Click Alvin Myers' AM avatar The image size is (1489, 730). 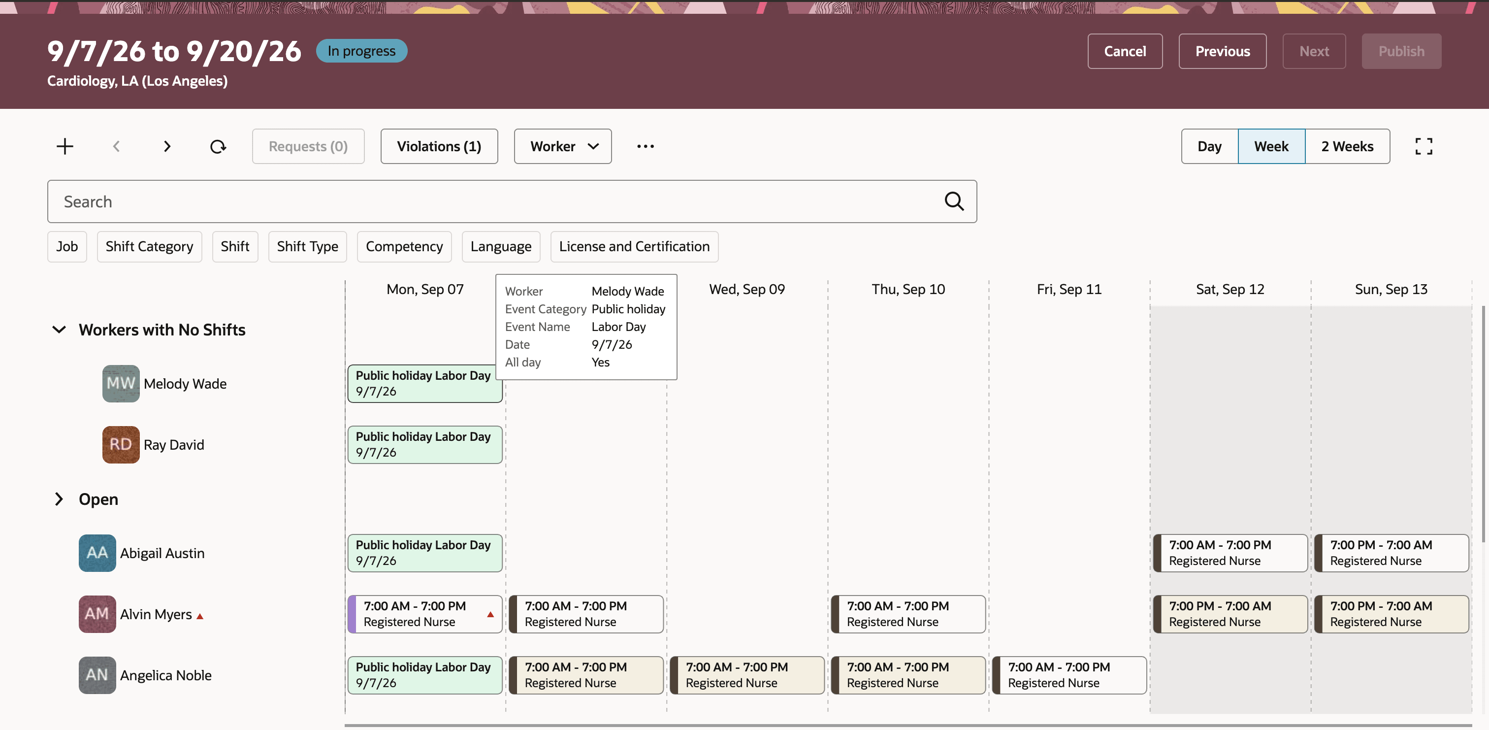(x=97, y=614)
